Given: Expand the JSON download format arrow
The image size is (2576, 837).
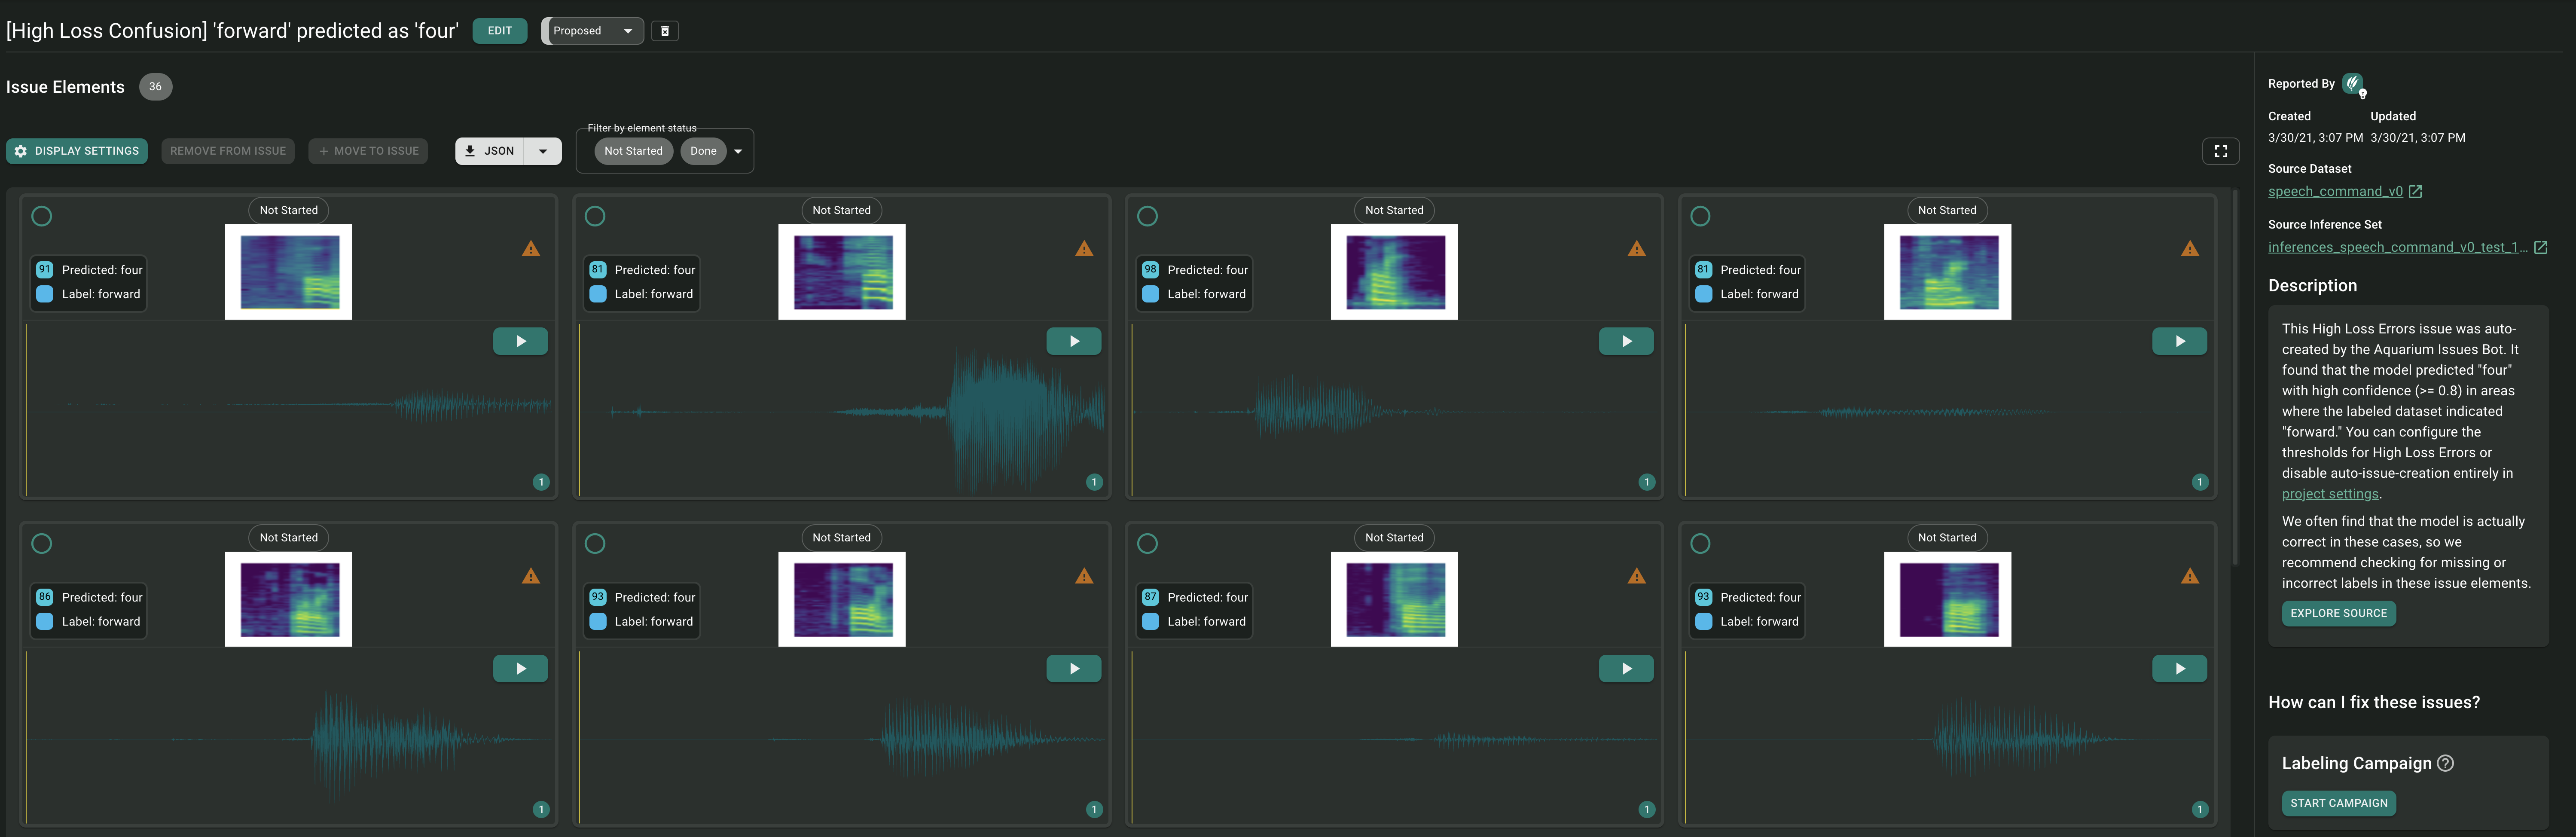Looking at the screenshot, I should click(543, 151).
